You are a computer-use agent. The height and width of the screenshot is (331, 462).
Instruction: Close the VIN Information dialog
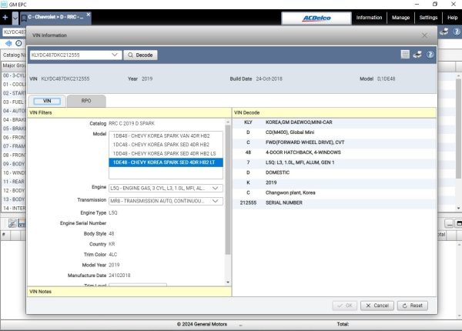tap(426, 35)
